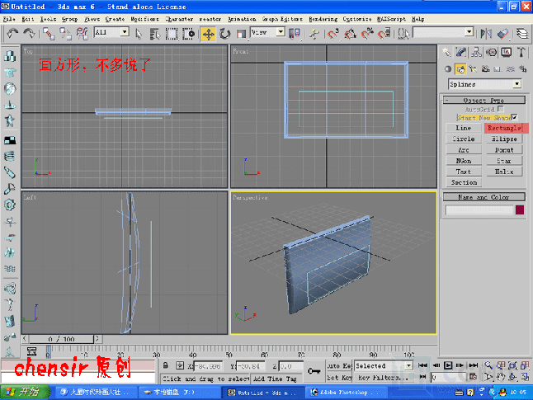Image resolution: width=533 pixels, height=400 pixels.
Task: Click the Mirror Selected Objects icon
Action: [x=486, y=34]
